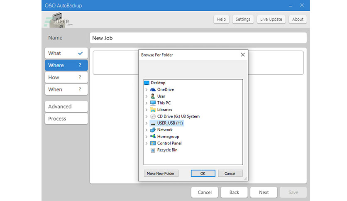Click the Desktop icon in tree
The height and width of the screenshot is (201, 347).
pos(147,83)
